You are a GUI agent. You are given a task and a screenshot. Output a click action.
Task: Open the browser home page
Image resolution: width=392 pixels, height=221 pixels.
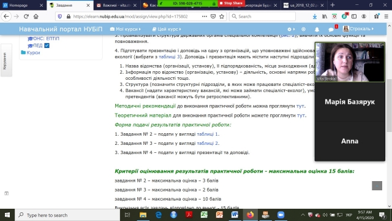pos(36,17)
